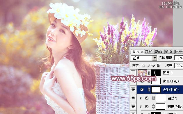
Task: Click lock transparent pixels icon
Action: 143,65
